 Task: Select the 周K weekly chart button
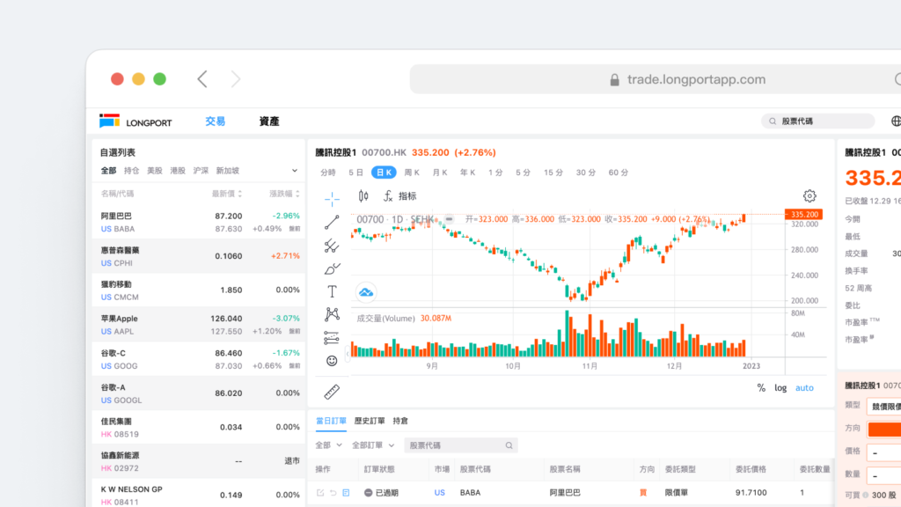(x=412, y=173)
